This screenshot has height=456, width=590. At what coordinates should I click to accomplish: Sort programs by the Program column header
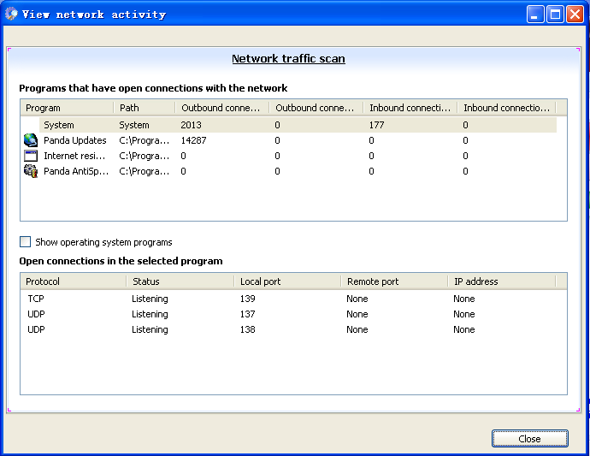pyautogui.click(x=67, y=108)
